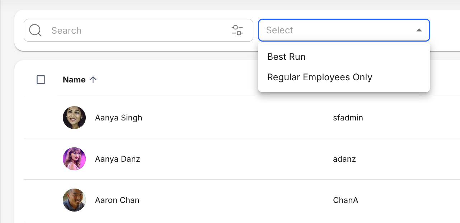Open the Aaron Chan name link
Image resolution: width=460 pixels, height=223 pixels.
pos(117,200)
